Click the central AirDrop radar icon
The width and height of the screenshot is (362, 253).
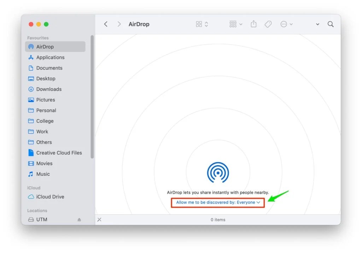(218, 173)
